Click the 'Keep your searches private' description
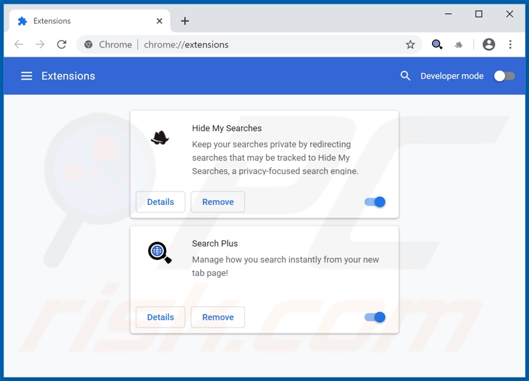Image resolution: width=529 pixels, height=381 pixels. pos(275,157)
